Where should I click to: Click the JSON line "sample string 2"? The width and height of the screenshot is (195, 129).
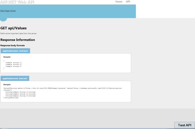(14, 65)
